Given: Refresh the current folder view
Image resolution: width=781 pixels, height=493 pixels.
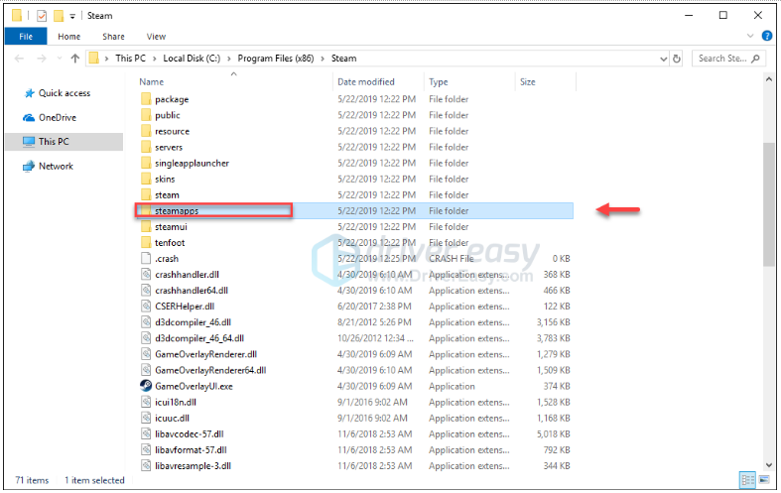Looking at the screenshot, I should pos(677,59).
